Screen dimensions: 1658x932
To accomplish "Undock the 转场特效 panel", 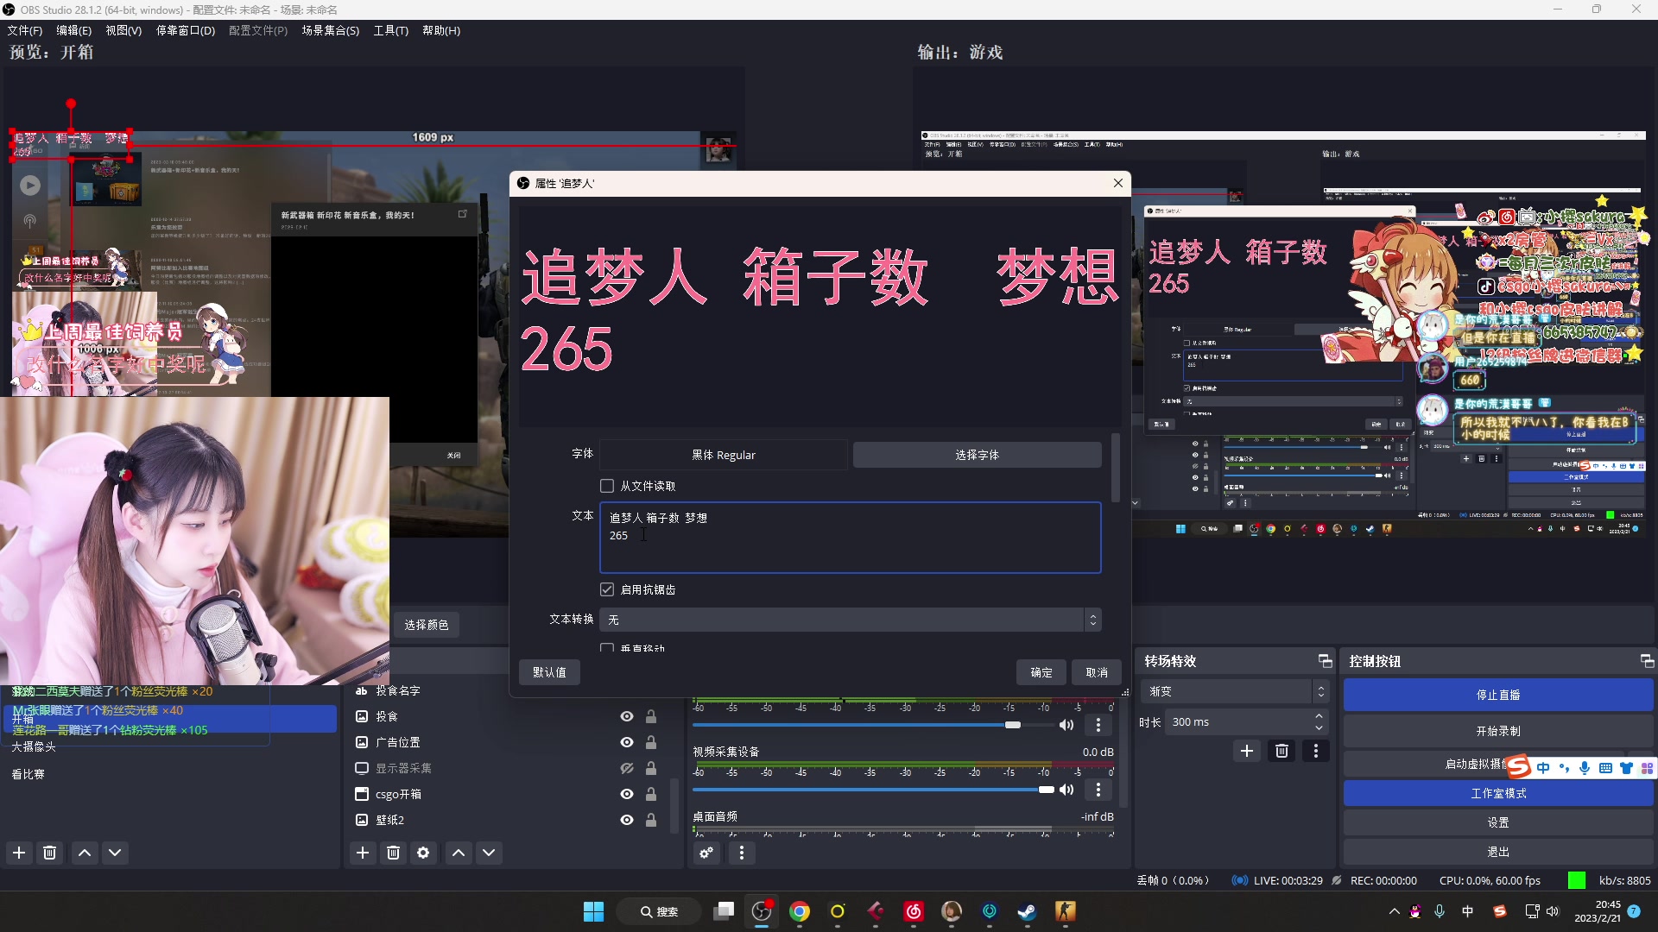I will tap(1325, 661).
